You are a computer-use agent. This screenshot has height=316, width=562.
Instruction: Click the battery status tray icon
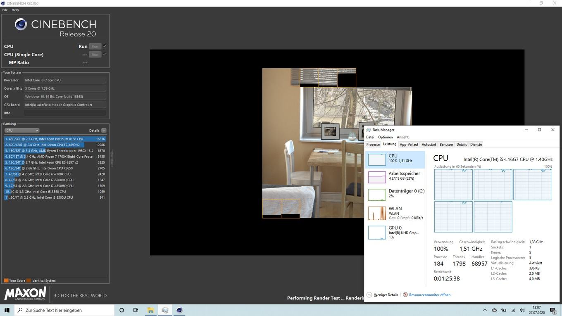coord(504,310)
